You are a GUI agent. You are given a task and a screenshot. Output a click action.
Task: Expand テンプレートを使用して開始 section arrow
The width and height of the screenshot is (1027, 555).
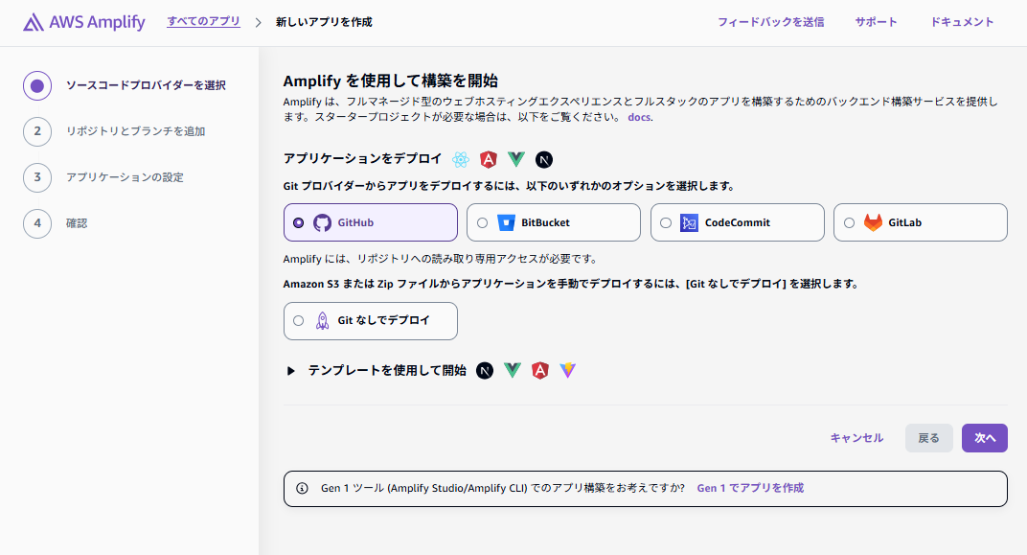[x=291, y=371]
